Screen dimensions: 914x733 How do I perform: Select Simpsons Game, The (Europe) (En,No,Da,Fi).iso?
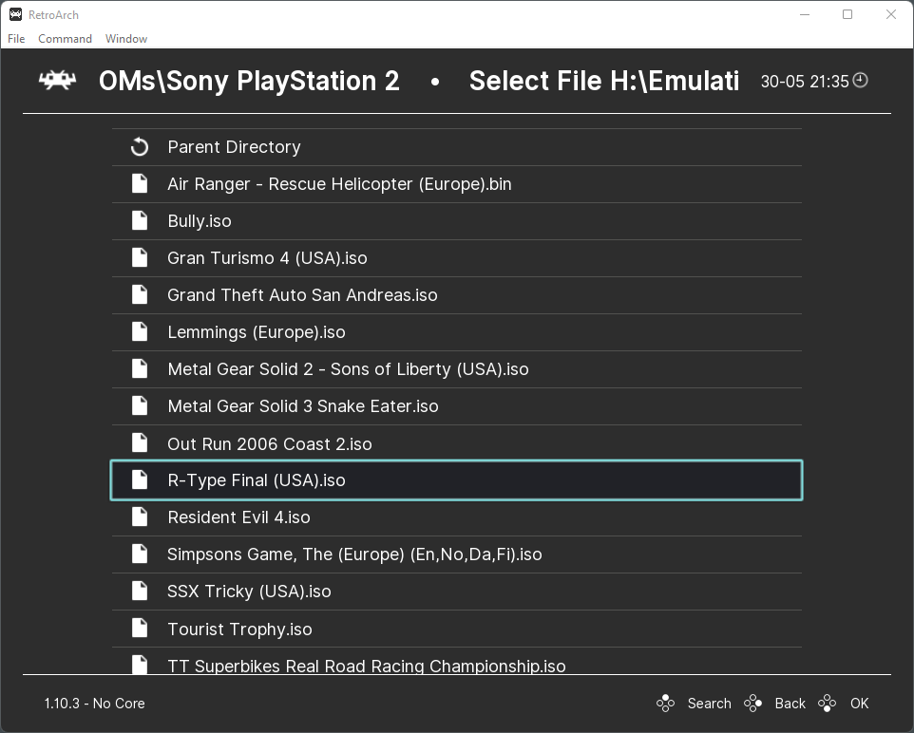point(457,554)
